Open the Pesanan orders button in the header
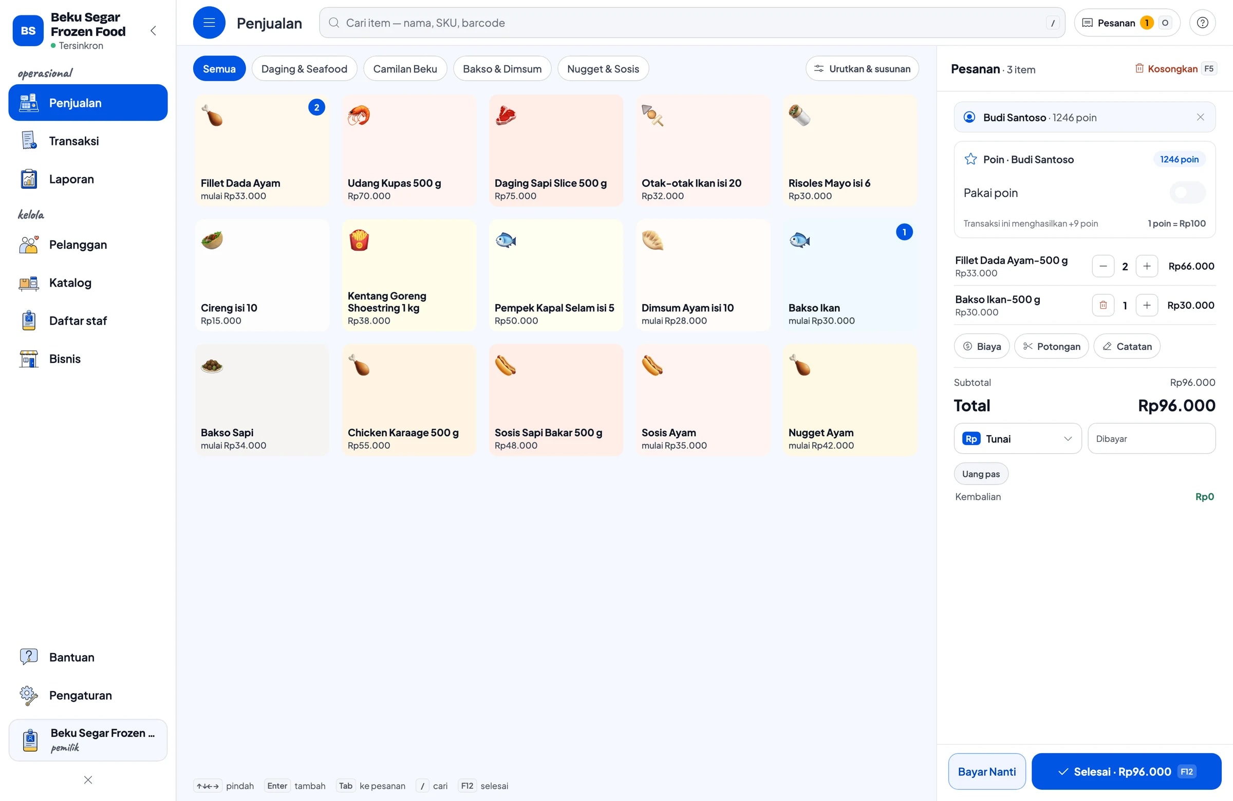This screenshot has height=801, width=1233. (x=1127, y=23)
